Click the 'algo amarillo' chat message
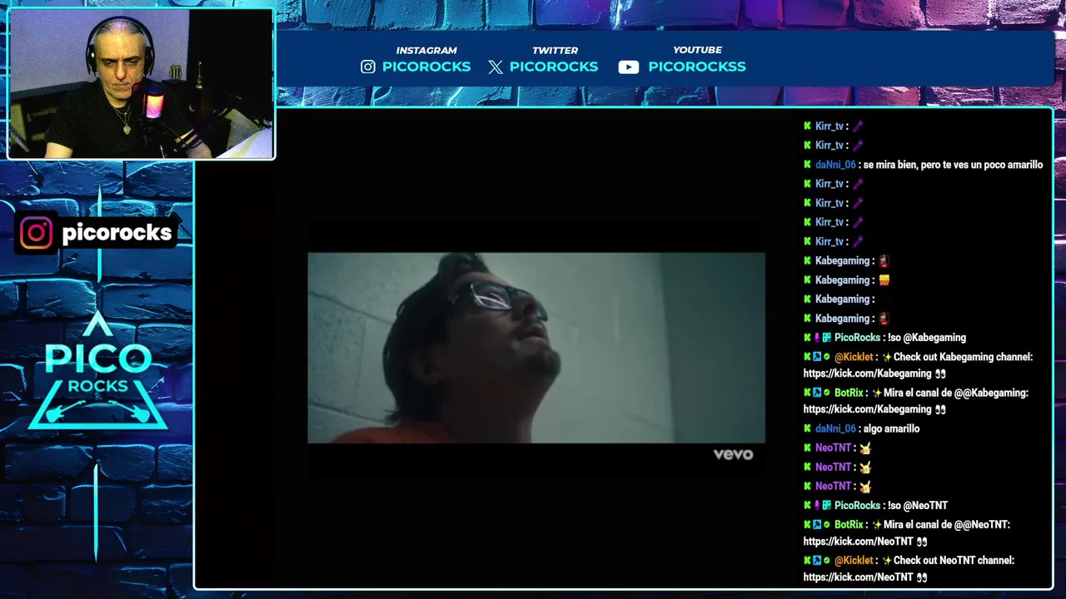Image resolution: width=1066 pixels, height=599 pixels. pos(891,428)
